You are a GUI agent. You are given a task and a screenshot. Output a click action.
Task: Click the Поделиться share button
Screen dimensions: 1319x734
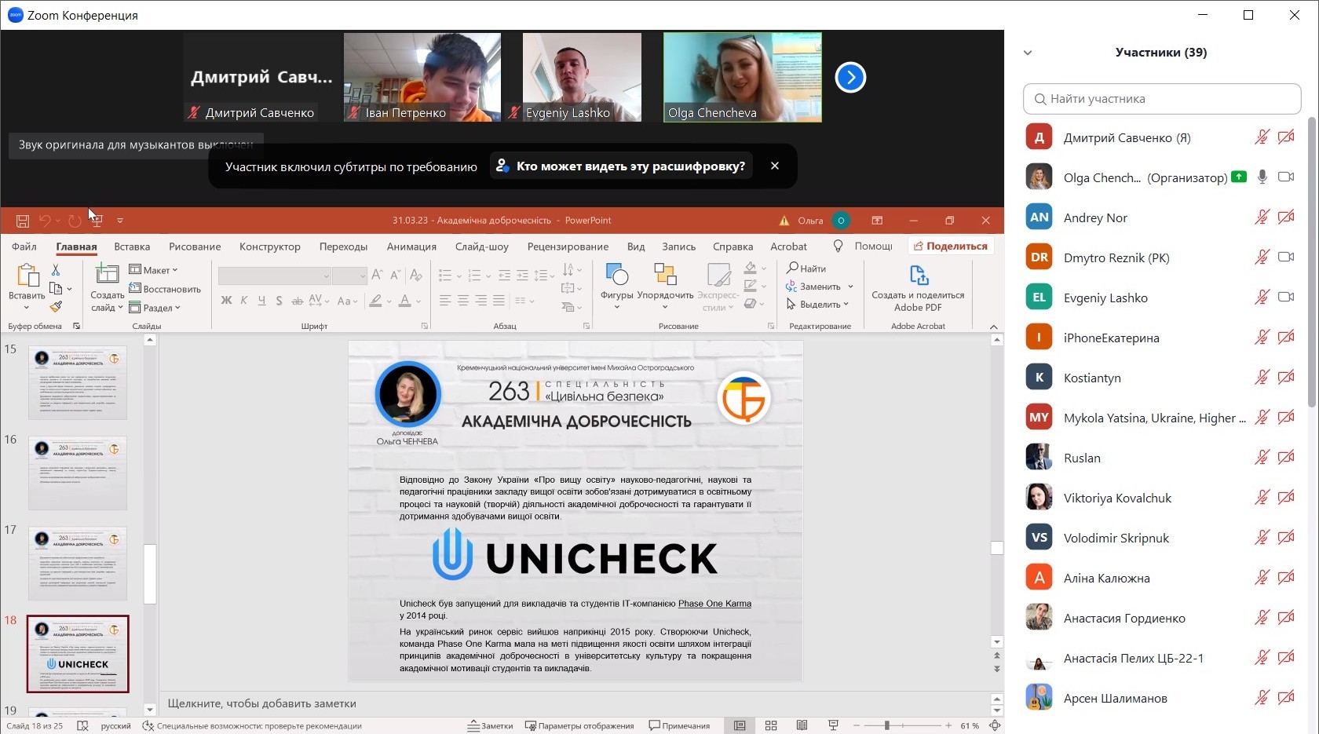[951, 246]
